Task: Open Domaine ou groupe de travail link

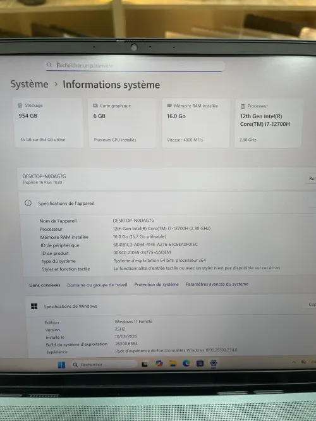Action: coord(97,285)
